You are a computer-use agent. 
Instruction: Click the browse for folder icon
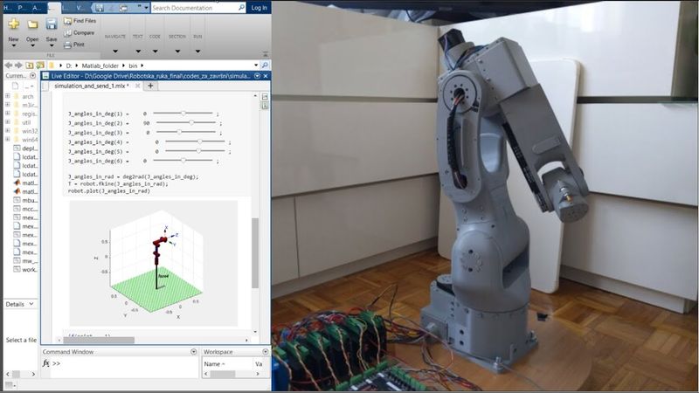pyautogui.click(x=40, y=65)
